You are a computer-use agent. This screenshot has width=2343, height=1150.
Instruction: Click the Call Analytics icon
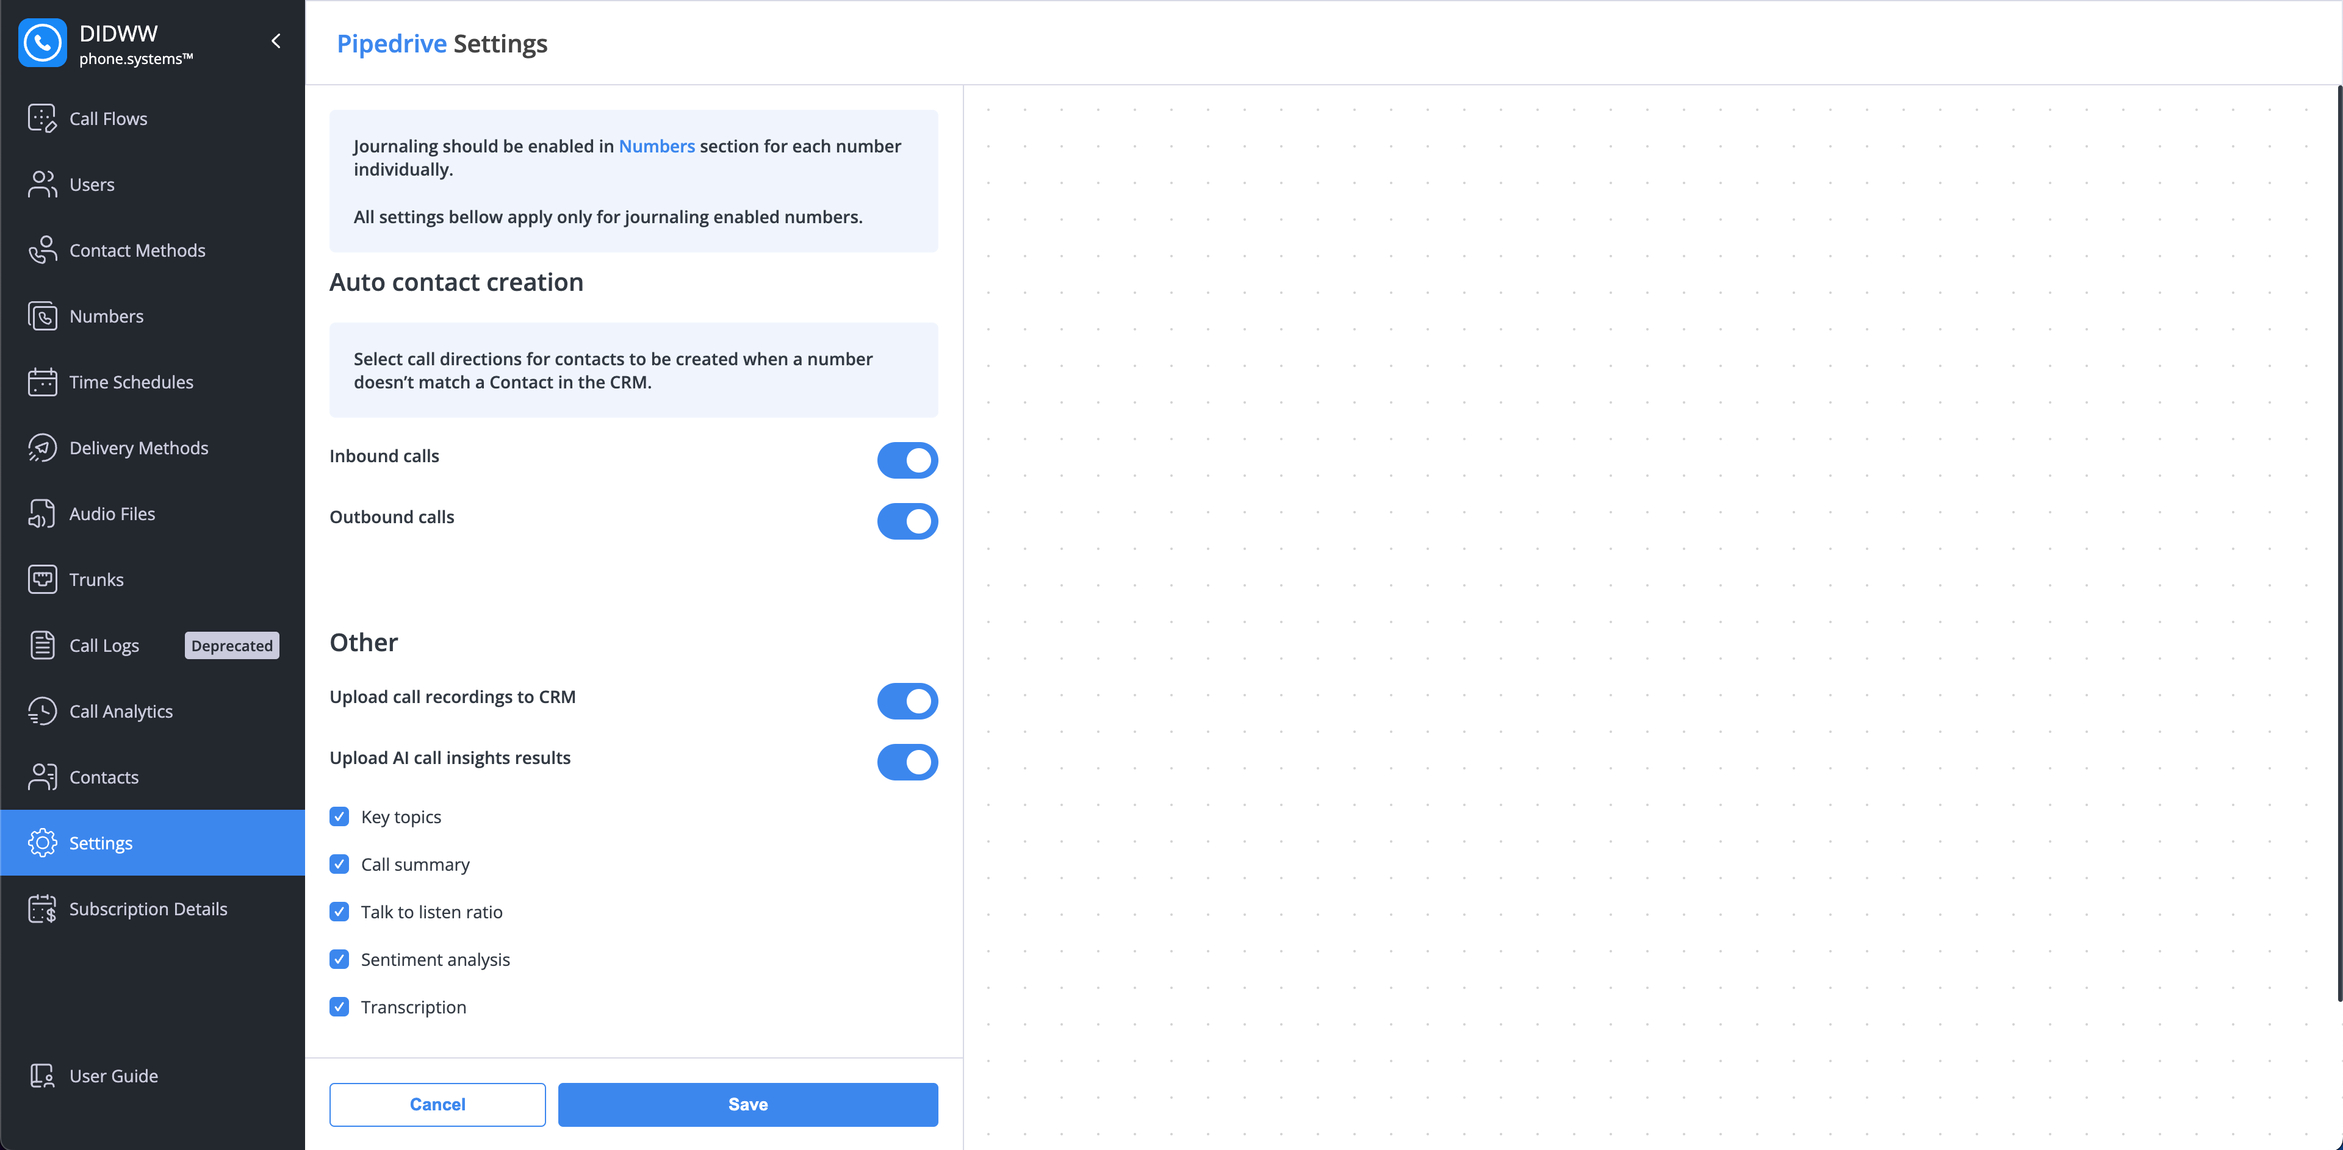click(42, 712)
